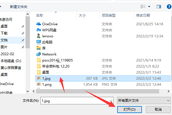Viewport: 172px width, 115px height.
Task: Sort files by 名称 column header
Action: coord(40,16)
